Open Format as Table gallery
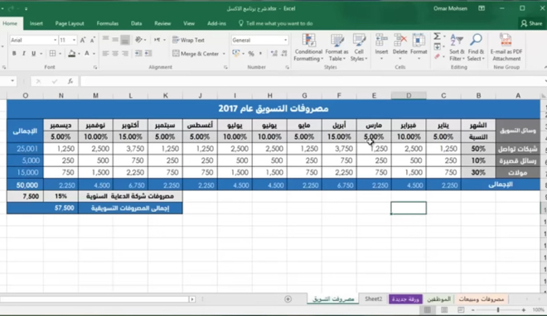Image resolution: width=547 pixels, height=316 pixels. point(336,48)
